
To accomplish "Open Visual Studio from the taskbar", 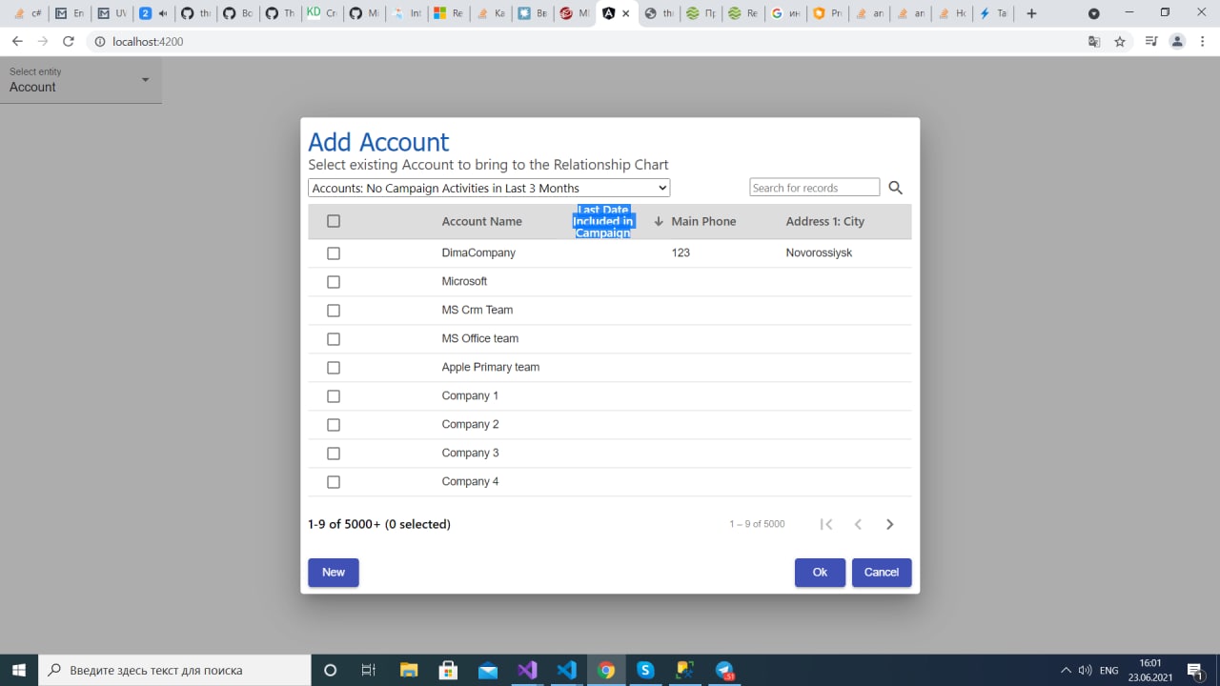I will (x=527, y=670).
